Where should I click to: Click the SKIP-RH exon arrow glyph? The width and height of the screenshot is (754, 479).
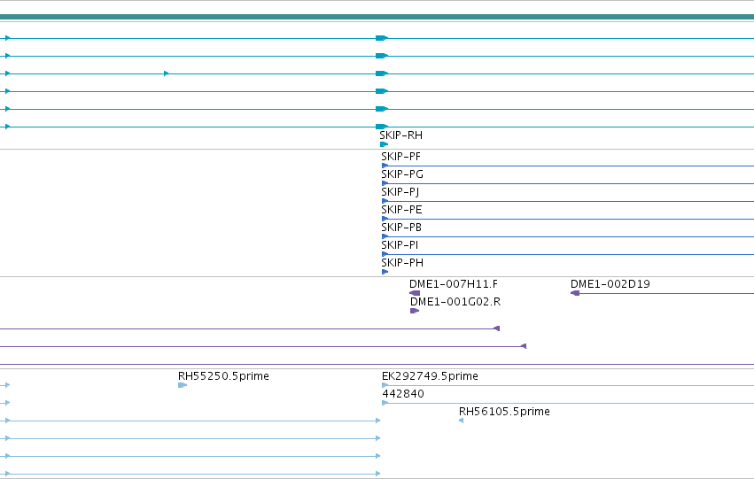(x=384, y=144)
